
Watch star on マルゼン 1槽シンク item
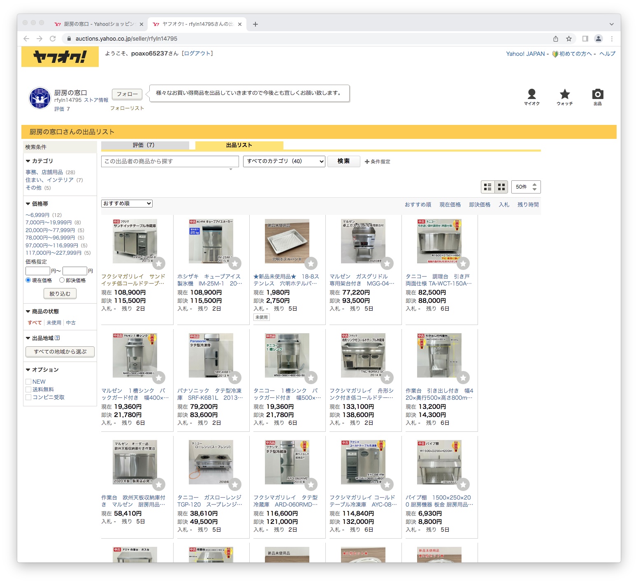pos(159,378)
